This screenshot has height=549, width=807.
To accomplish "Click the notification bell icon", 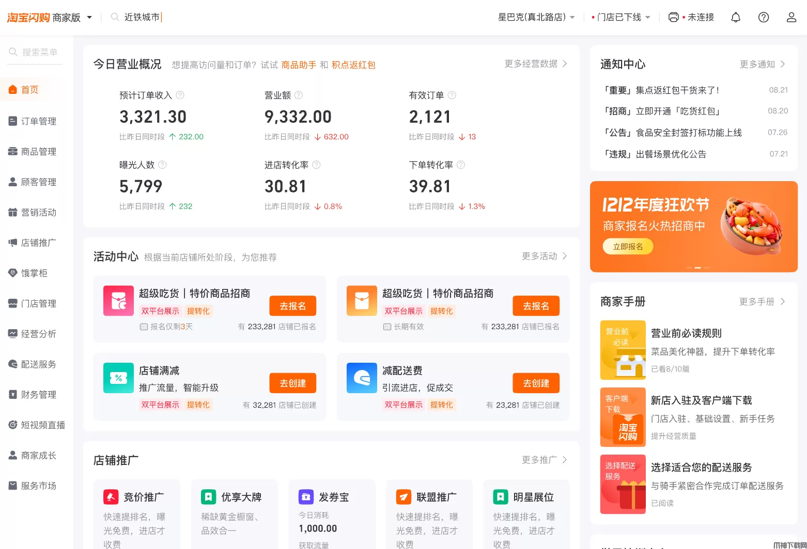I will [x=736, y=18].
